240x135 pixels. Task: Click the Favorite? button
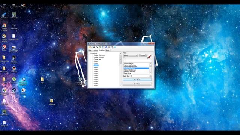pos(142,55)
